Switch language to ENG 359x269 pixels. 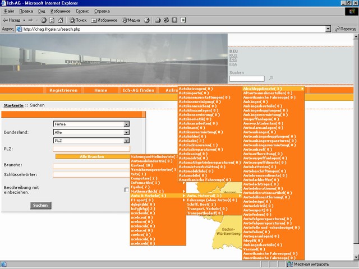point(233,60)
